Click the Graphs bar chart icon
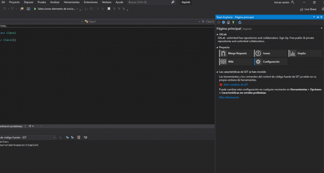This screenshot has width=324, height=173. click(293, 53)
